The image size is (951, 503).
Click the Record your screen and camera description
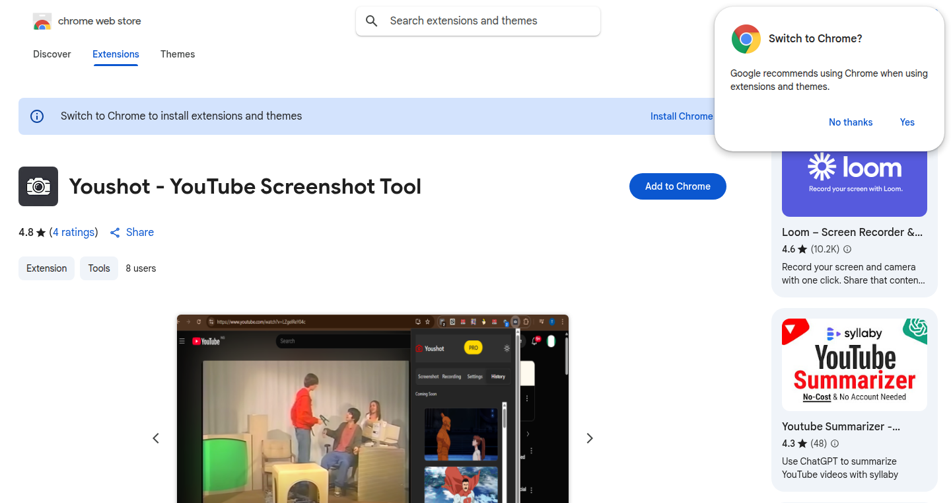point(853,274)
